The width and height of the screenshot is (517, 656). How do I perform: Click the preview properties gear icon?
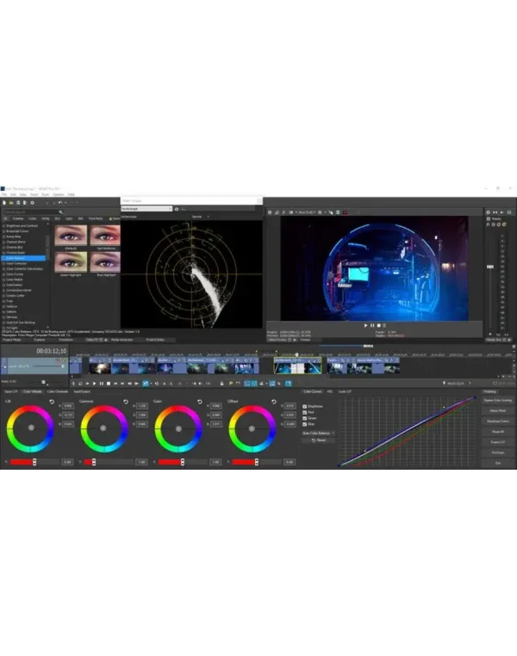coord(269,212)
